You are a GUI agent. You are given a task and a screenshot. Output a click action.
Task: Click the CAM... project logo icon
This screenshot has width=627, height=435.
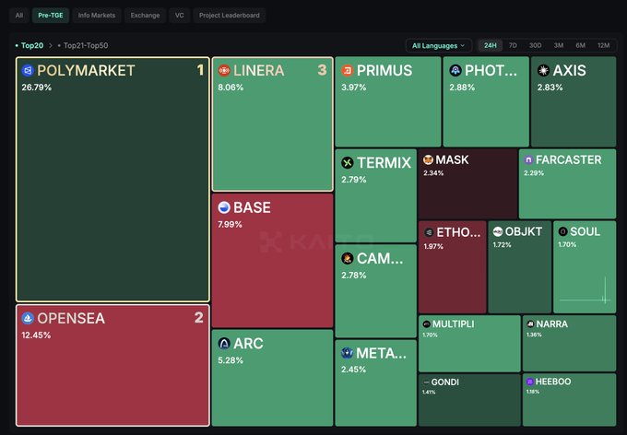(347, 258)
